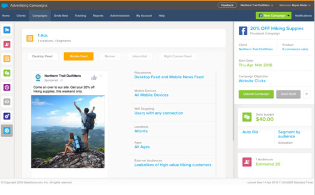
Task: Open the Reports menu
Action: (98, 15)
